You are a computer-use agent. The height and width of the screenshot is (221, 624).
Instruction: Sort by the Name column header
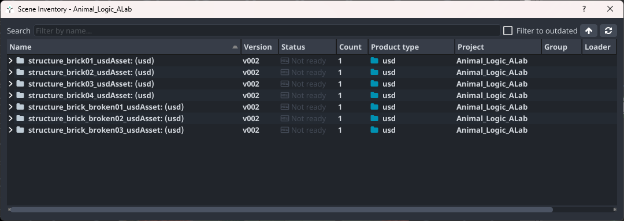(124, 47)
